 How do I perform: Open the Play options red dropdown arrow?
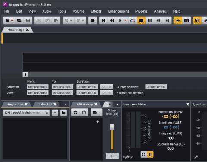pos(125,20)
